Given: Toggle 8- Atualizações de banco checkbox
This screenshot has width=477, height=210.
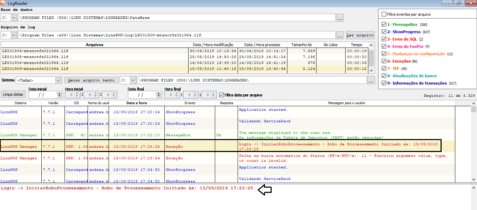Looking at the screenshot, I should click(x=384, y=76).
